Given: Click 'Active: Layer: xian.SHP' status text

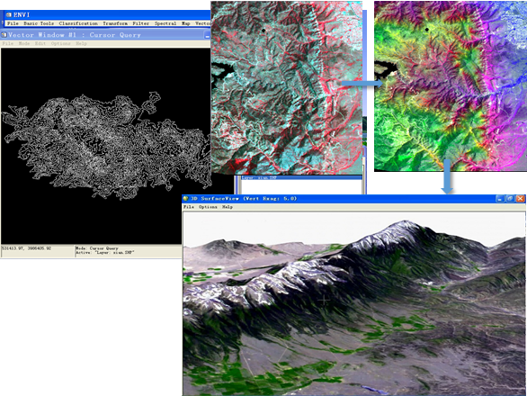Looking at the screenshot, I should click(x=105, y=252).
